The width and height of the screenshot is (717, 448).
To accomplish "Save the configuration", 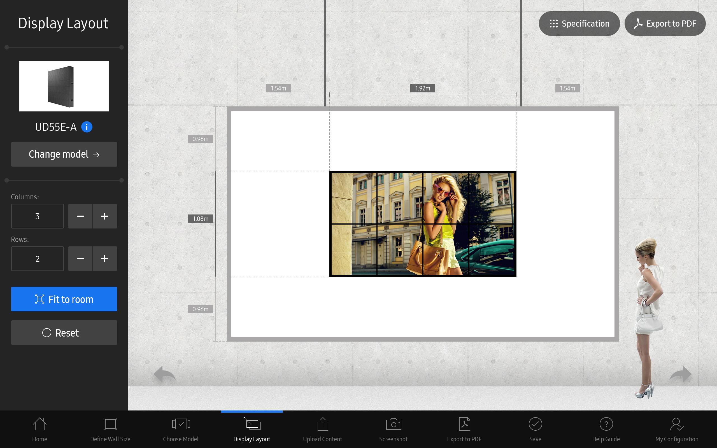I will pos(536,430).
